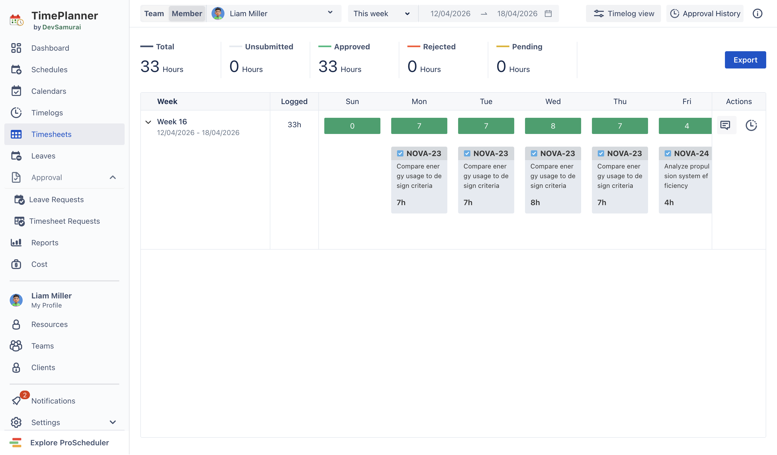
Task: Click the Export button
Action: (745, 60)
